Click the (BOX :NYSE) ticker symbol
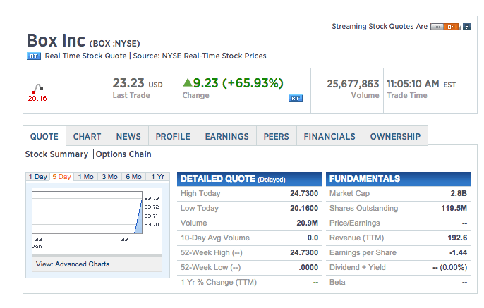Image resolution: width=484 pixels, height=308 pixels. (x=114, y=44)
